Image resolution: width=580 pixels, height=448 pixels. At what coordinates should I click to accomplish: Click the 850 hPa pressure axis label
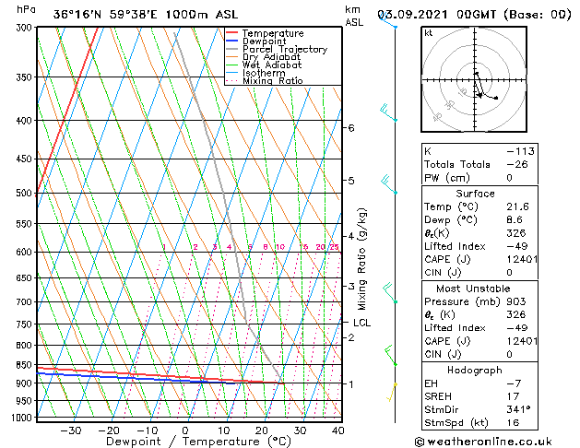click(26, 365)
